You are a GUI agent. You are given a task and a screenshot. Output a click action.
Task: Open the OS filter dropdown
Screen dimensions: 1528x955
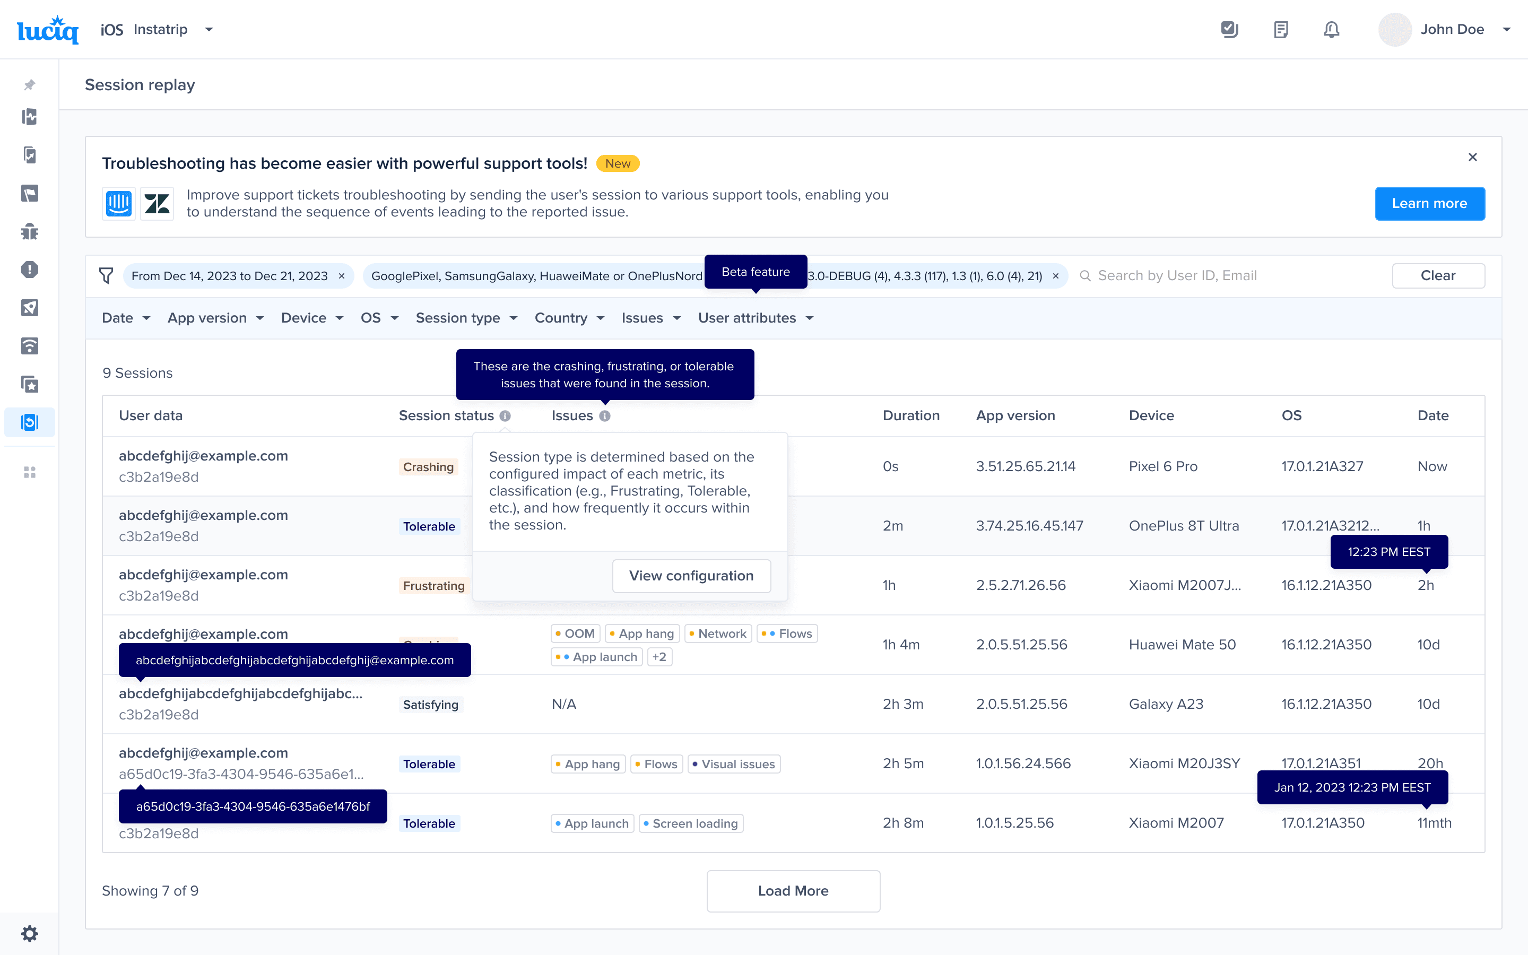point(379,318)
